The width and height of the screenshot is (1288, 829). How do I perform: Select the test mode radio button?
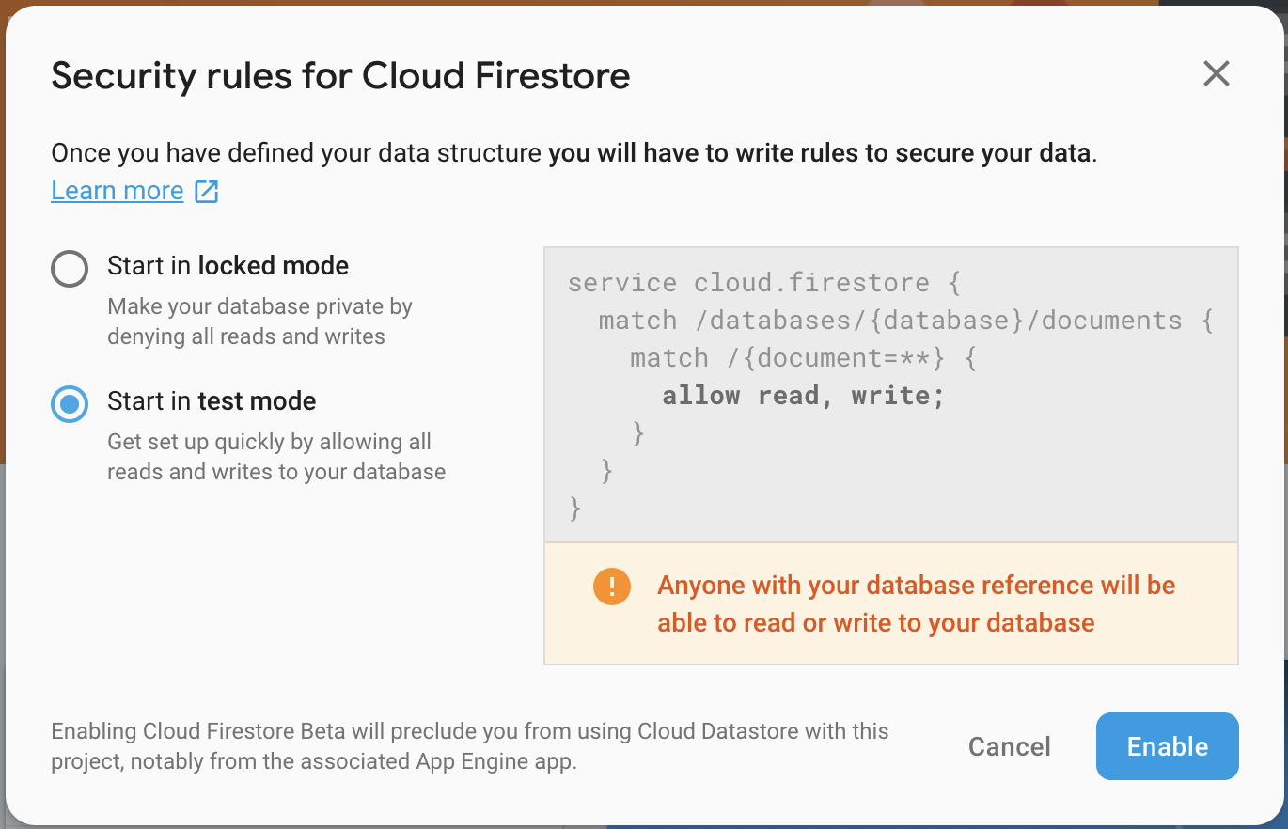pos(70,405)
